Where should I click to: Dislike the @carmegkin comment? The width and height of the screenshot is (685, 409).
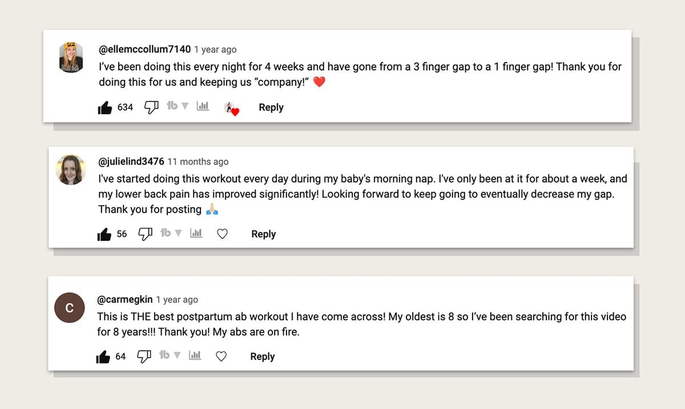point(144,356)
